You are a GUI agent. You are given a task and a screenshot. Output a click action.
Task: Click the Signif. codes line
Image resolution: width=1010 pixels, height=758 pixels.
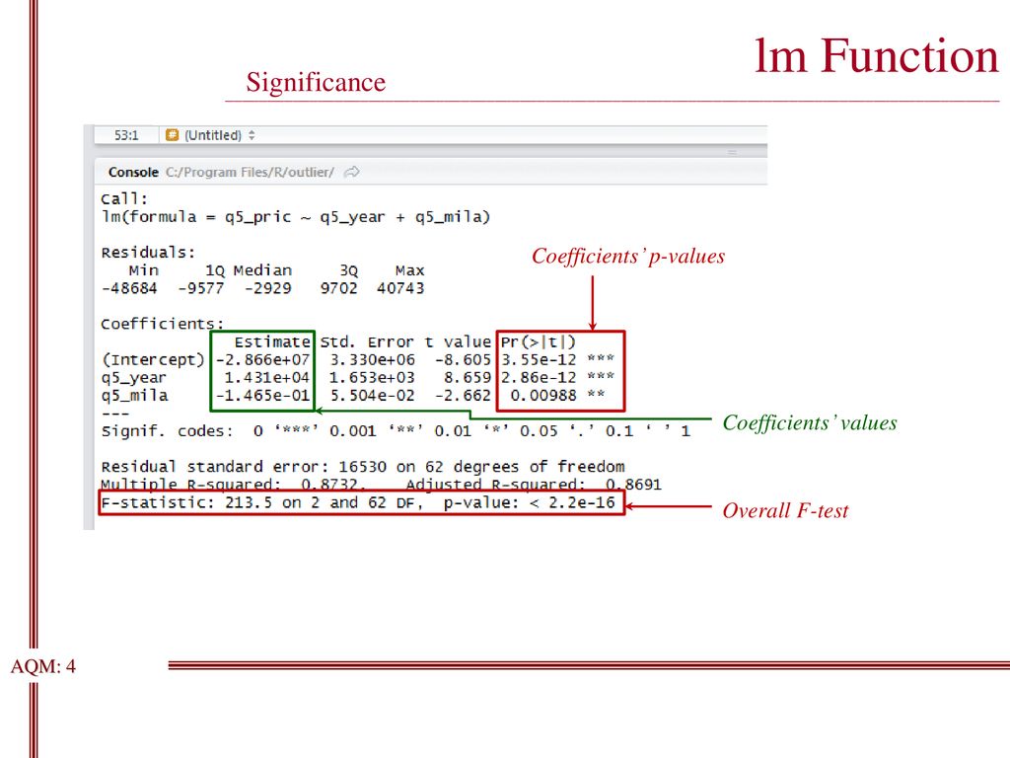click(x=396, y=431)
